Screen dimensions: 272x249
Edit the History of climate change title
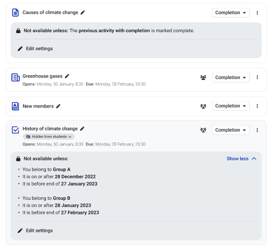point(82,129)
